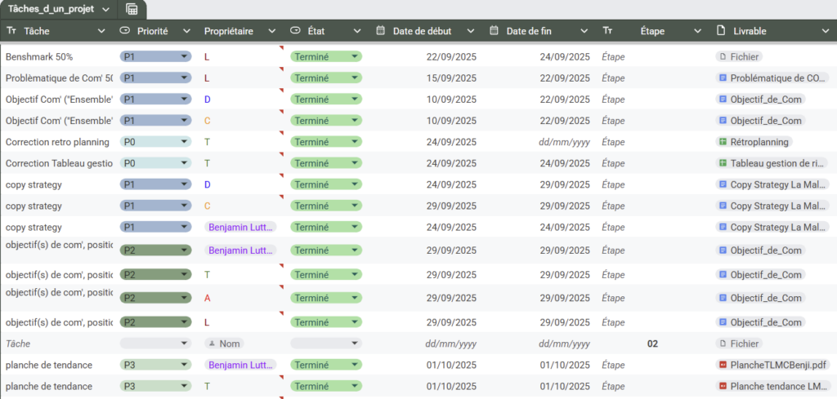This screenshot has width=837, height=399.
Task: Click the calendar icon in Date de début header
Action: [x=381, y=31]
